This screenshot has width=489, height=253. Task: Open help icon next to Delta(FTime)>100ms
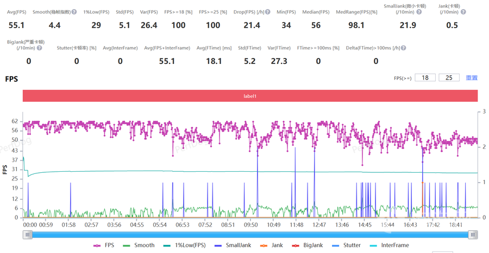tap(403, 48)
